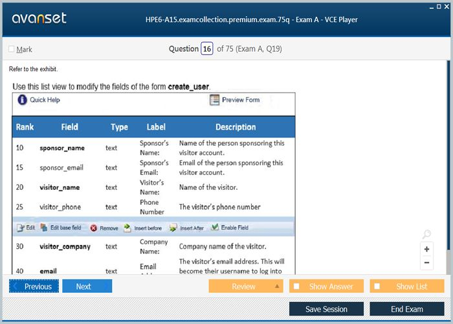This screenshot has width=453, height=324.
Task: Click the magnifier icon above zoom buttons
Action: (426, 235)
